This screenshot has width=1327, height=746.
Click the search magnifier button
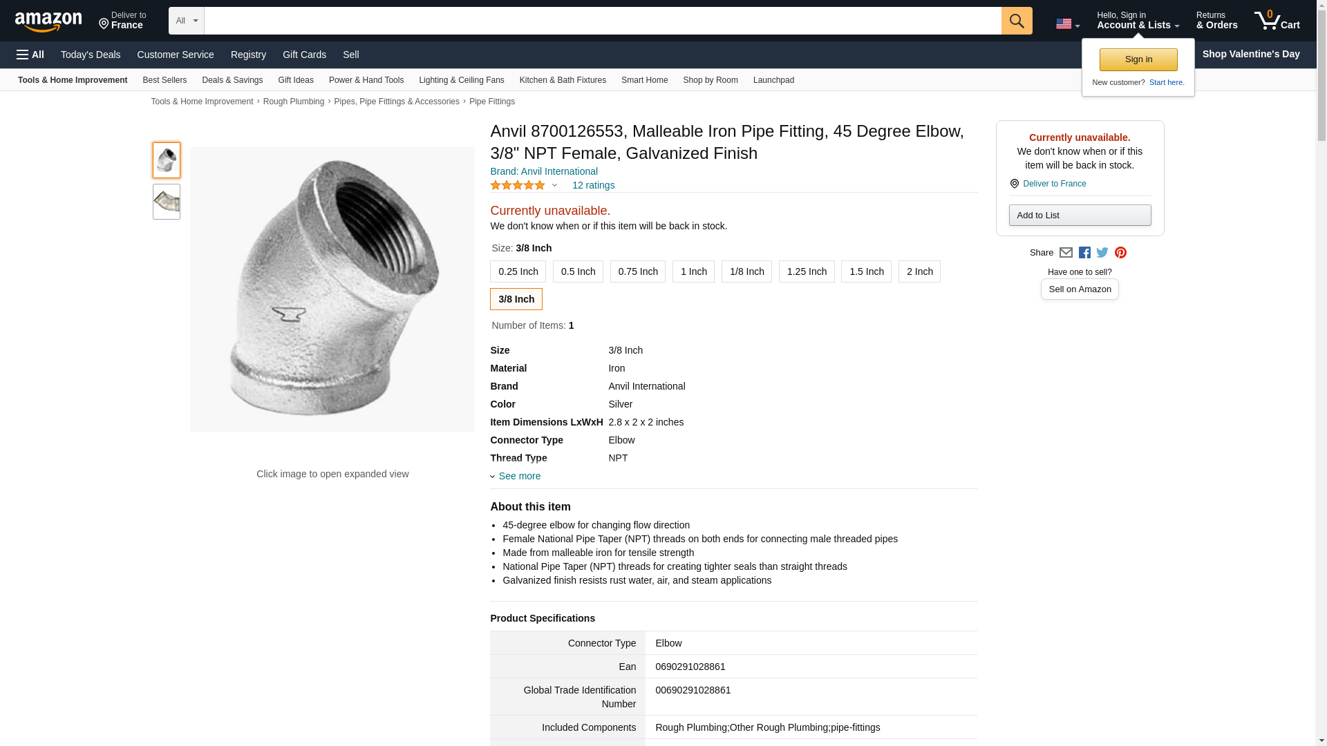point(1016,21)
